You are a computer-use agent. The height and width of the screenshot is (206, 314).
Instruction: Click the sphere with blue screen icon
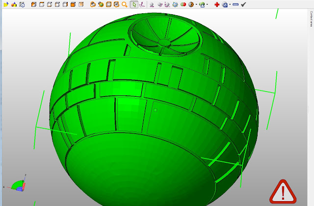225,4
